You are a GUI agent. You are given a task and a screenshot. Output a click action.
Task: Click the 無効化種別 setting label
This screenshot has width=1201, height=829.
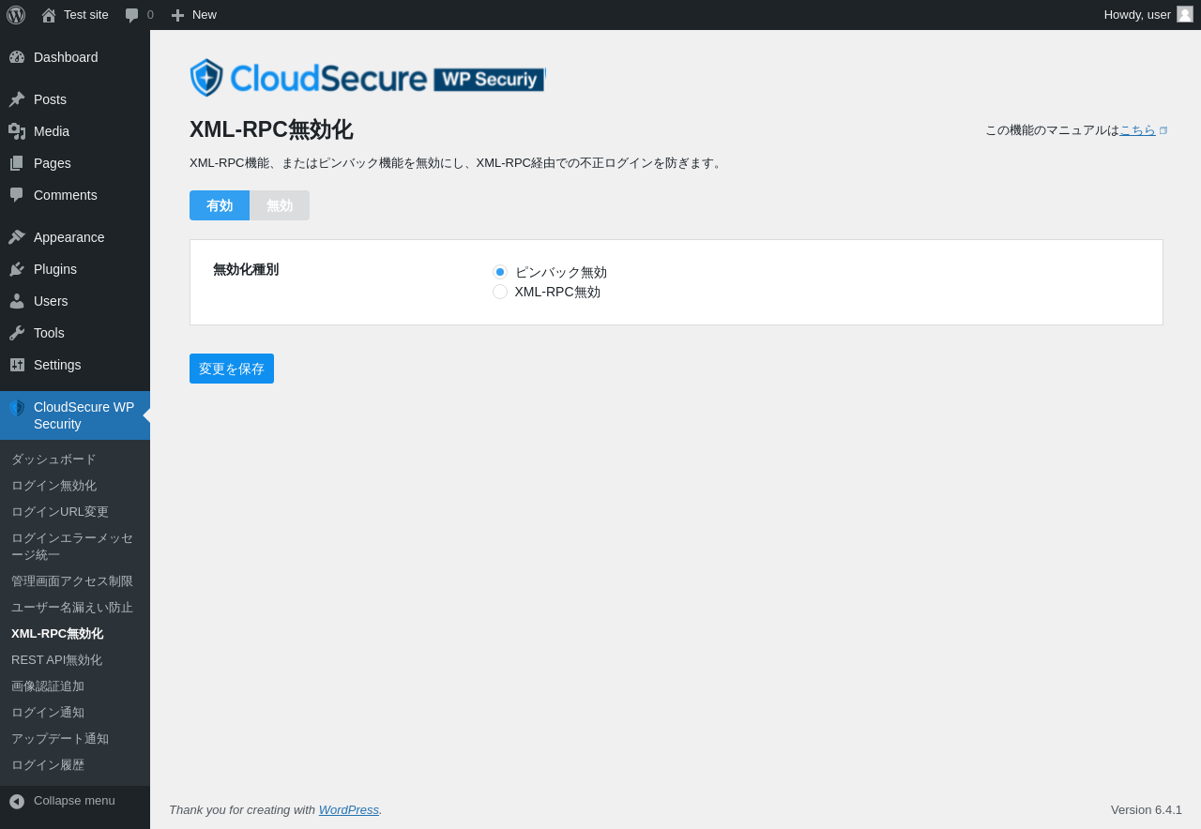pos(246,269)
